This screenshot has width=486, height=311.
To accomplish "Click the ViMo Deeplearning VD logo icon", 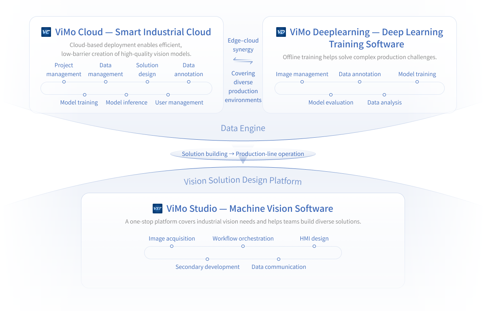I will [281, 32].
